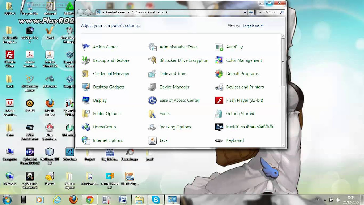Open Devices and Printers icon

(219, 87)
